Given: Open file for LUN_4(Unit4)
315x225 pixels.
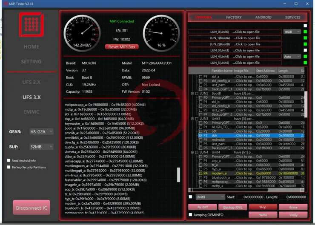Looking at the screenshot, I should (x=235, y=57).
